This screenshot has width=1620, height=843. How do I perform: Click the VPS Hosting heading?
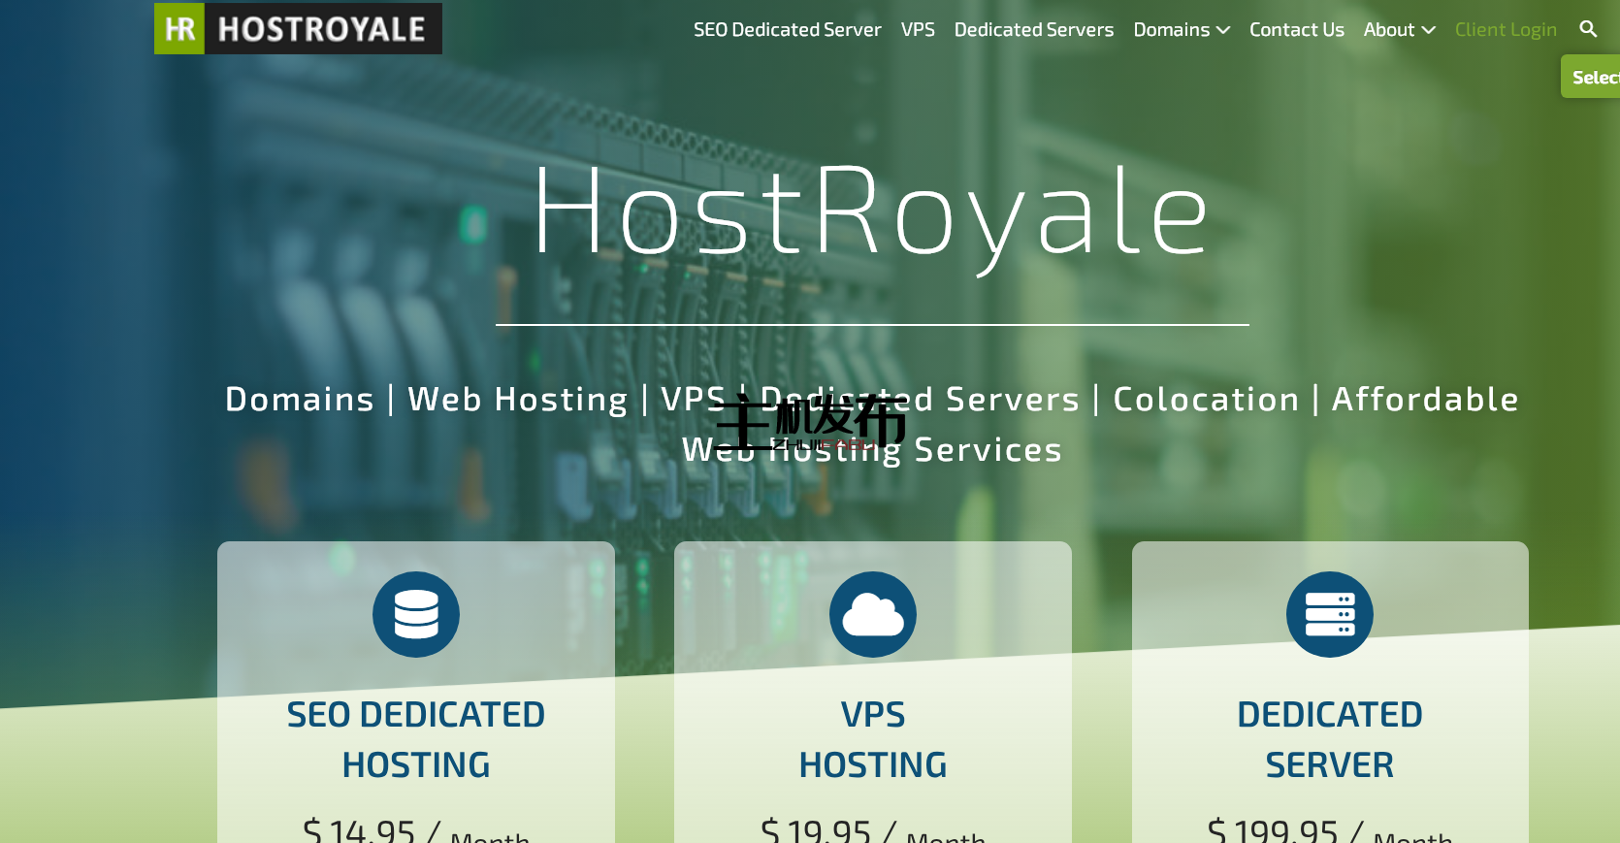click(x=873, y=739)
